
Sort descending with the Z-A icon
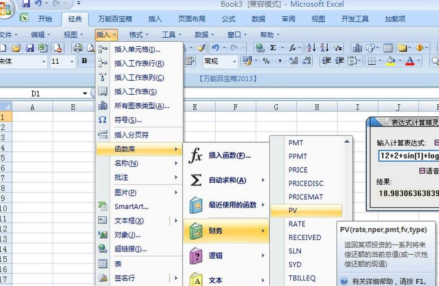[324, 48]
